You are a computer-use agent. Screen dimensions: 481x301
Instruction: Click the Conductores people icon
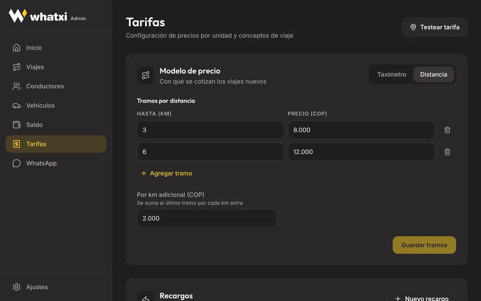(17, 86)
